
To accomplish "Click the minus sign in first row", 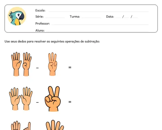I will (37, 68).
